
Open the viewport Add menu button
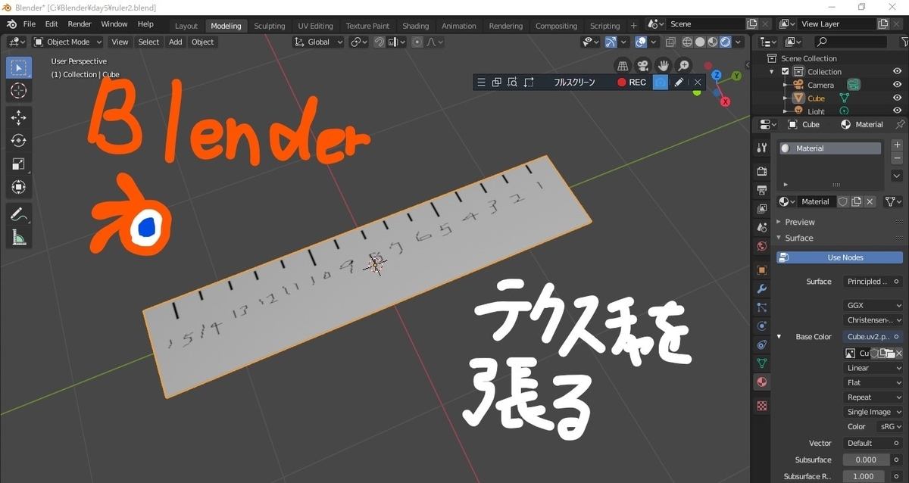coord(176,42)
